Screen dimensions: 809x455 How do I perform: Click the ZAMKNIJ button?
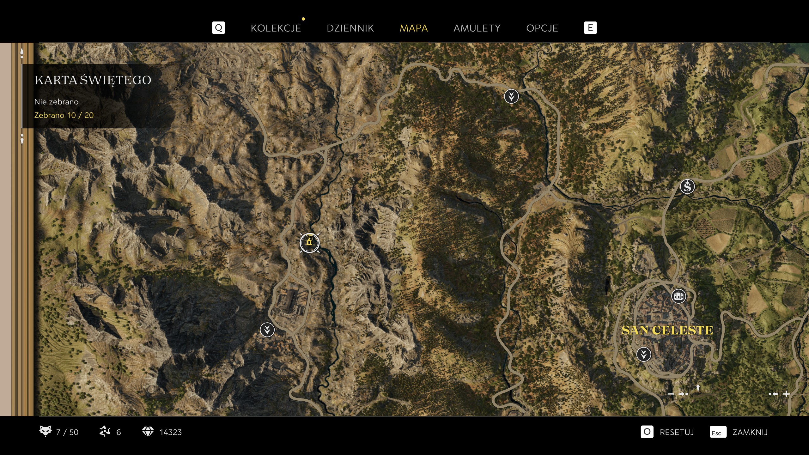pyautogui.click(x=750, y=432)
